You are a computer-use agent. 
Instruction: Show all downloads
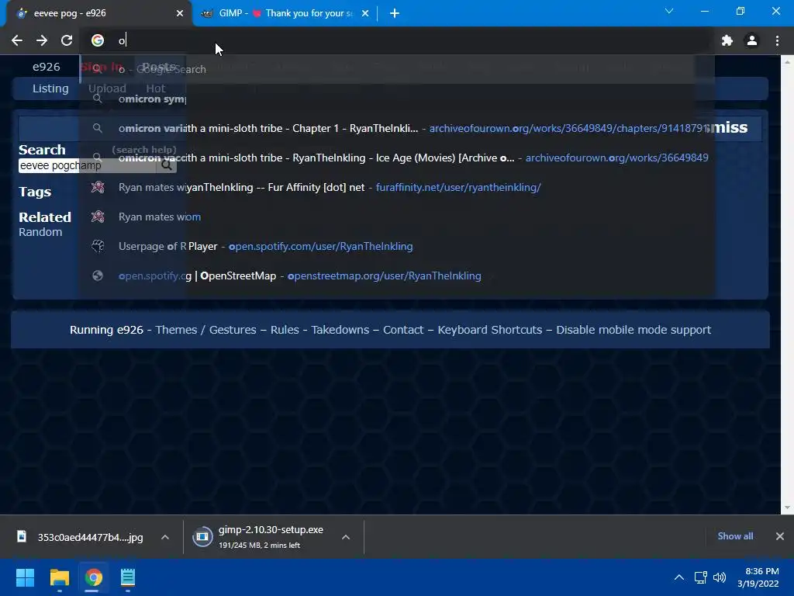735,536
